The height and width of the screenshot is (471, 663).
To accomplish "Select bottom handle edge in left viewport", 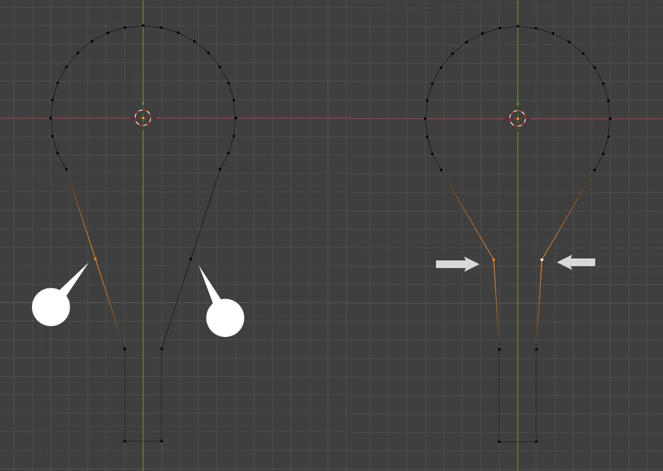I will (x=143, y=441).
